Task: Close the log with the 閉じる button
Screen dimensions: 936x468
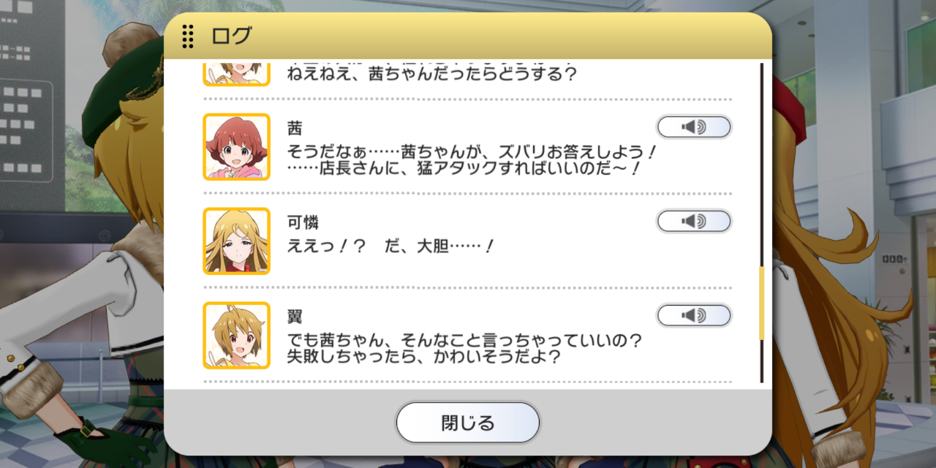Action: click(x=468, y=423)
